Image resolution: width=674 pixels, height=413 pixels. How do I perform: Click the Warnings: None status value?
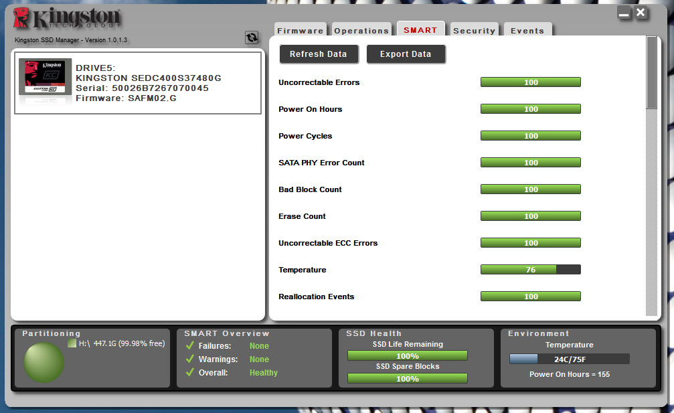[x=259, y=359]
